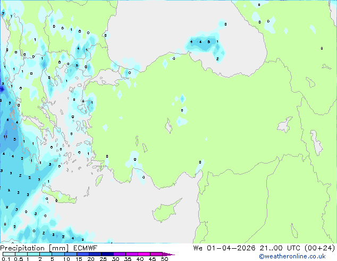Click the 30–35 mm purple legend swatch
The image size is (337, 261).
pos(119,254)
